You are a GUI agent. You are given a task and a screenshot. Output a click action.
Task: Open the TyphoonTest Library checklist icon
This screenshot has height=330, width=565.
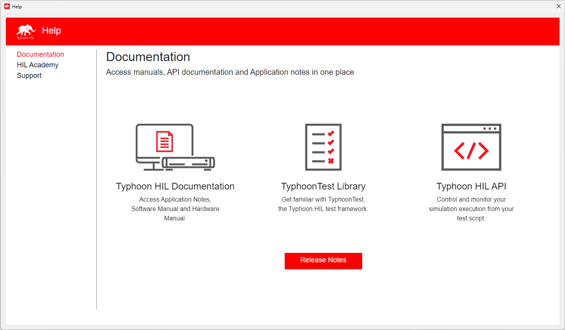click(x=323, y=147)
